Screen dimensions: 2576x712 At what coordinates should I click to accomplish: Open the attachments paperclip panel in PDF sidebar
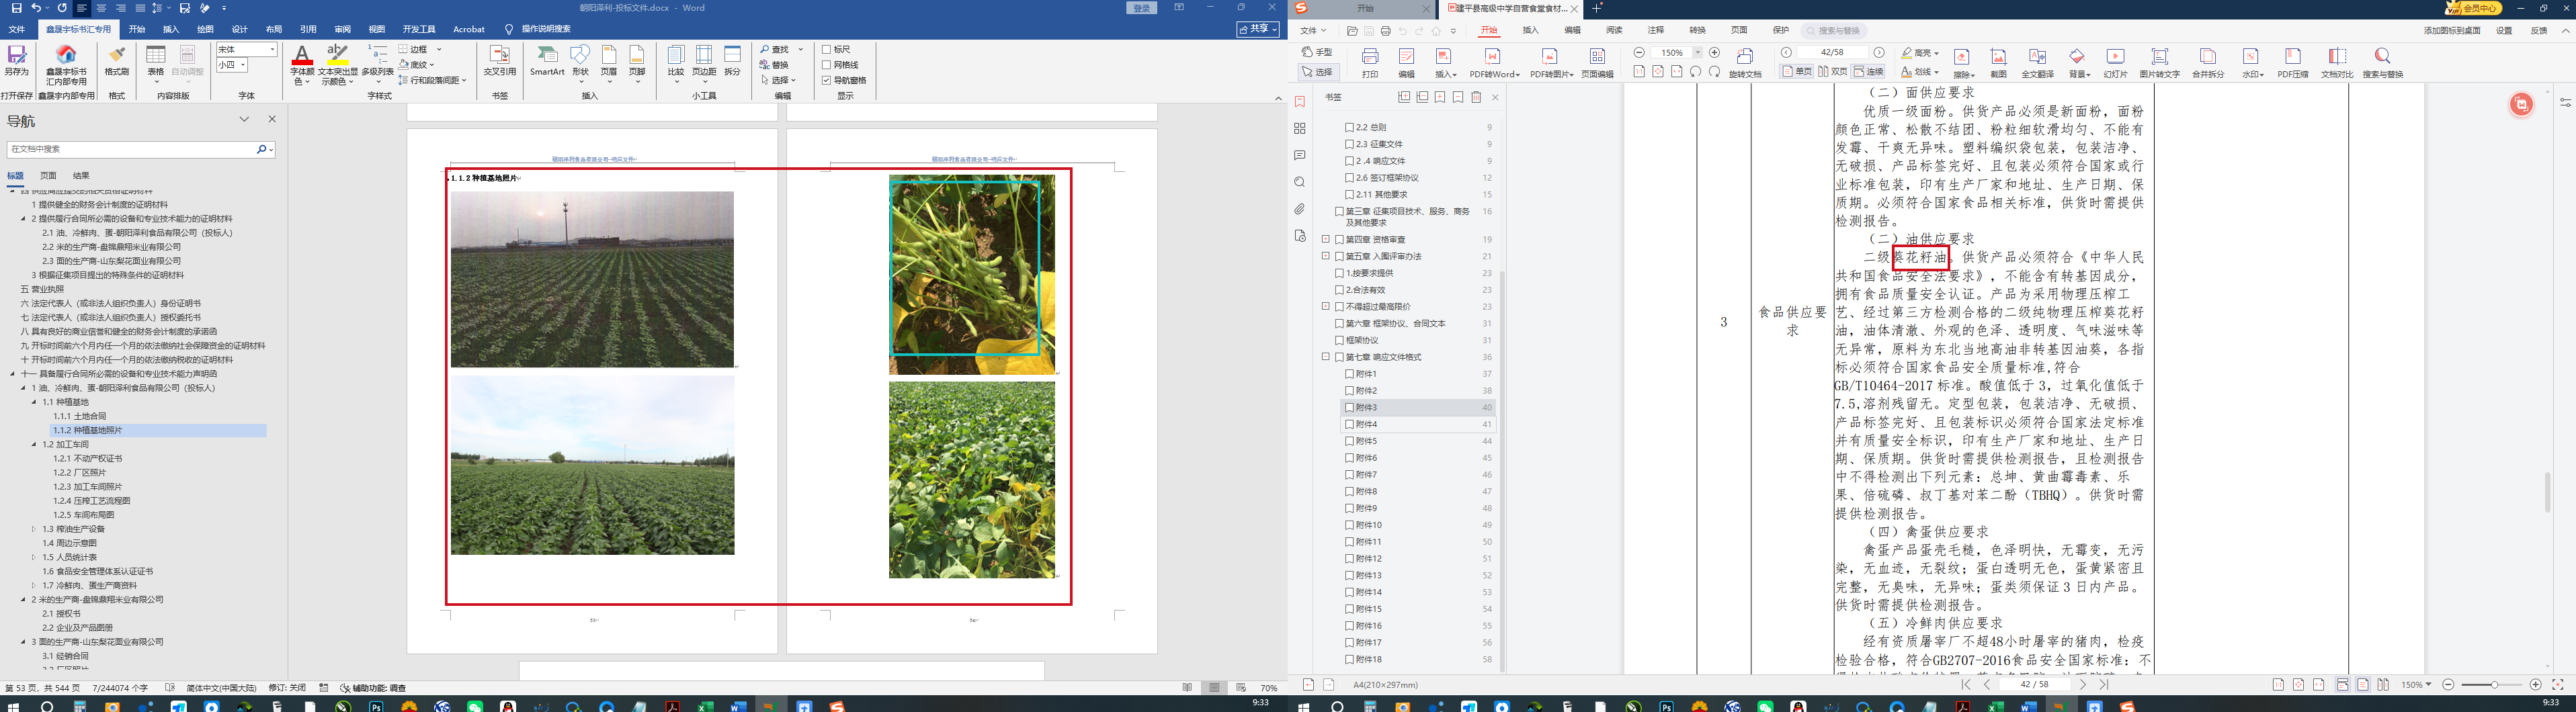[x=1300, y=210]
